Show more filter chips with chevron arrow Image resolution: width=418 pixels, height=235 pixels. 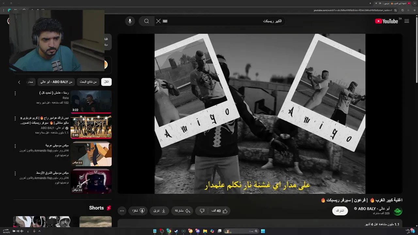(19, 82)
